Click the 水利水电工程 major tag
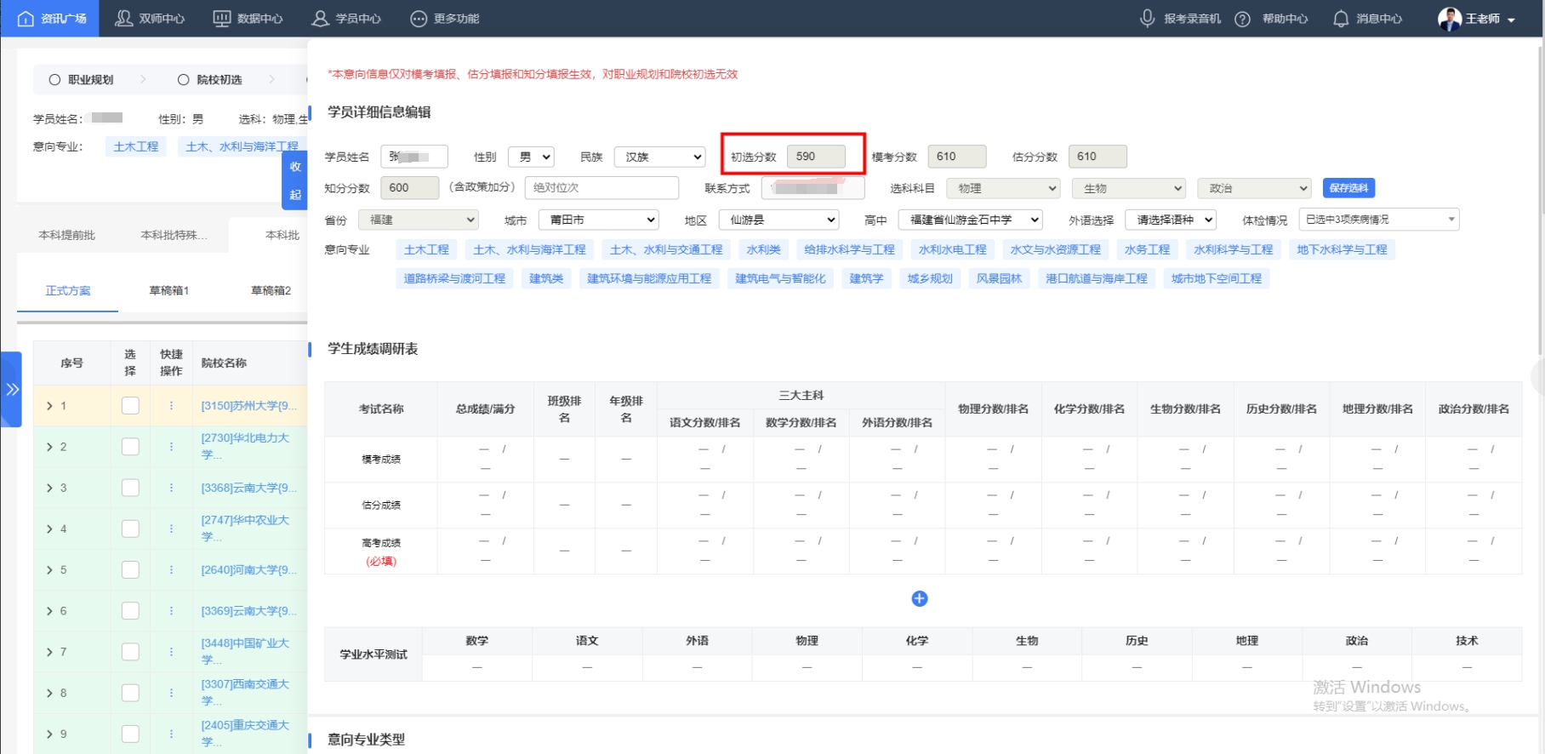The width and height of the screenshot is (1545, 754). (x=953, y=249)
